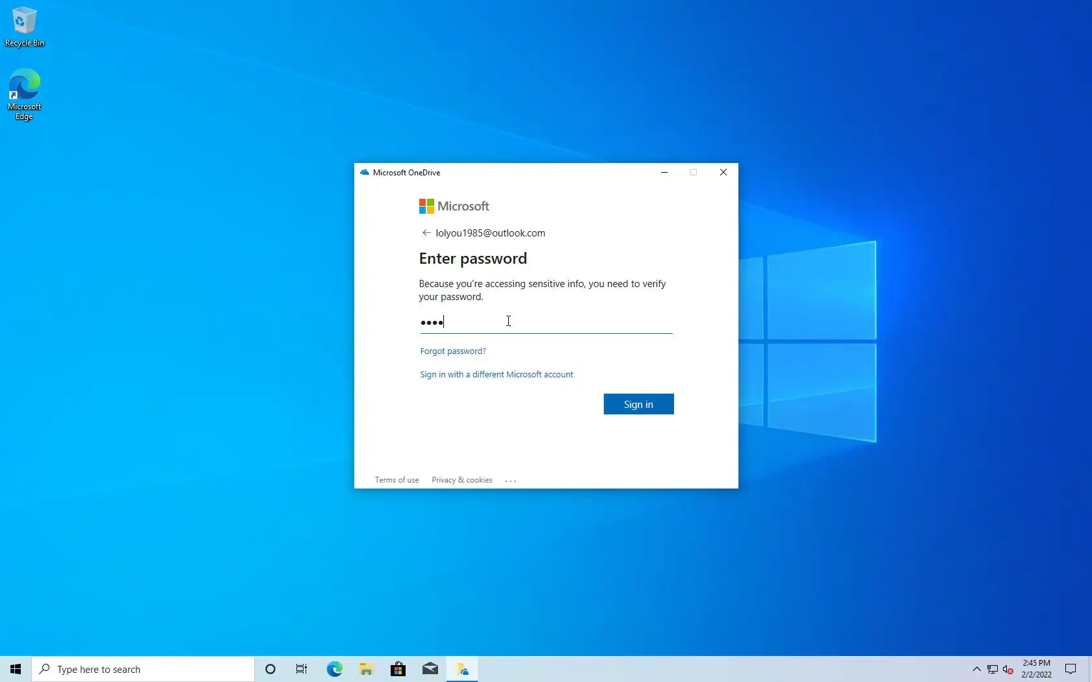
Task: Open muted volume tray icon
Action: [x=1008, y=669]
